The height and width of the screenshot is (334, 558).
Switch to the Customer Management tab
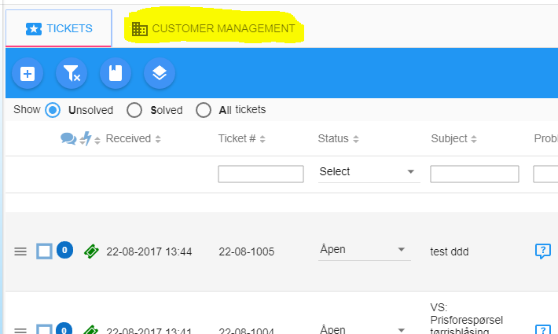point(214,28)
